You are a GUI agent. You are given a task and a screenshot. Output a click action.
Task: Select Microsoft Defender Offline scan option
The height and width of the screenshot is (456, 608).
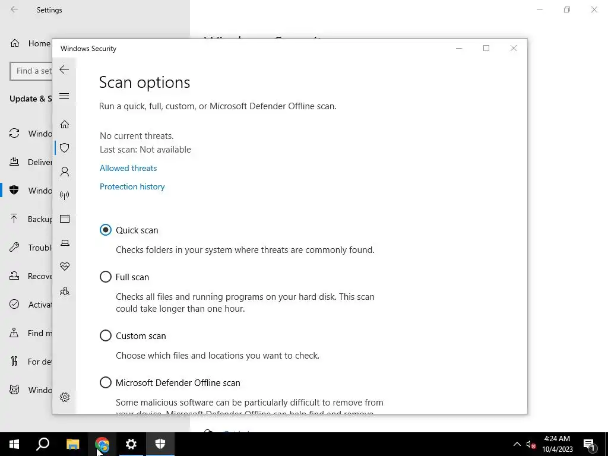coord(170,383)
